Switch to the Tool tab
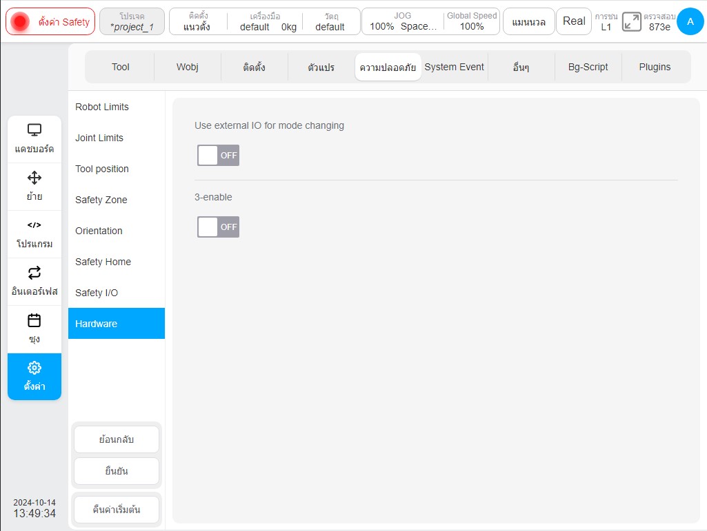The image size is (707, 531). (121, 67)
